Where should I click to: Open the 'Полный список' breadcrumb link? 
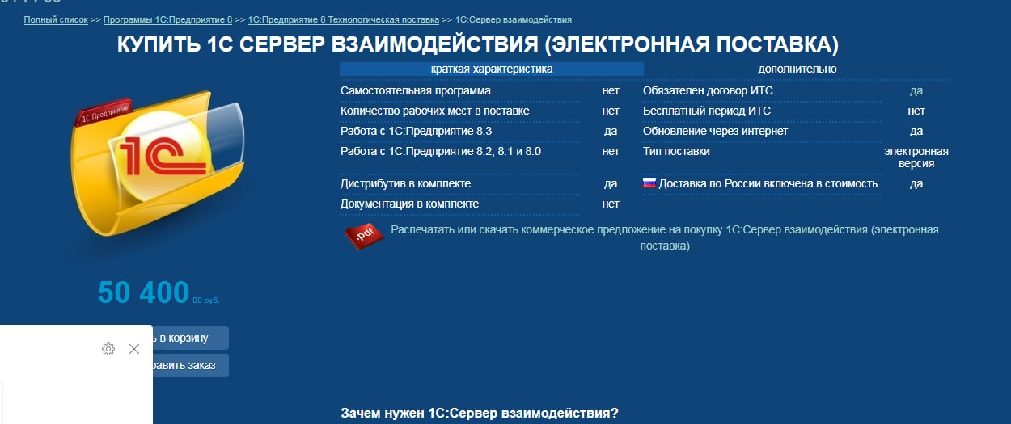coord(56,19)
